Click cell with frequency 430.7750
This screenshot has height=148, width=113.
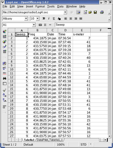click(37, 109)
